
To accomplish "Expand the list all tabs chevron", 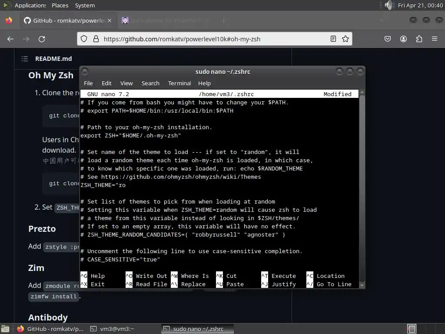I will (382, 20).
